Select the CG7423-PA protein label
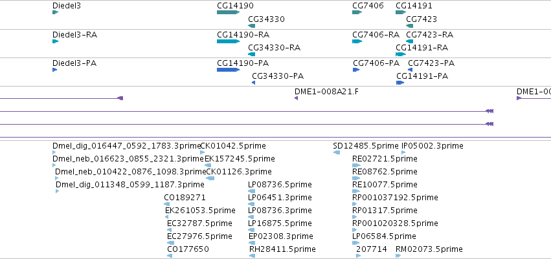This screenshot has height=259, width=551. (x=431, y=63)
